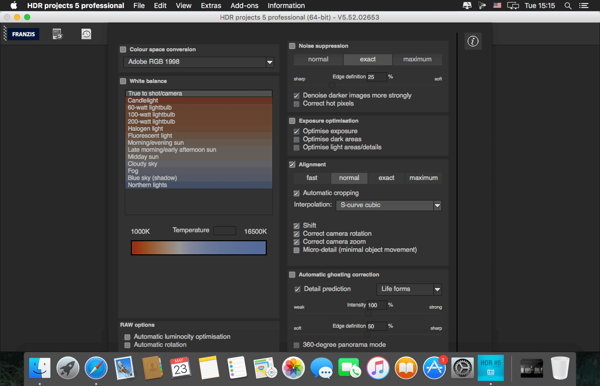This screenshot has height=386, width=600.
Task: Open Finder from the dock
Action: (x=40, y=368)
